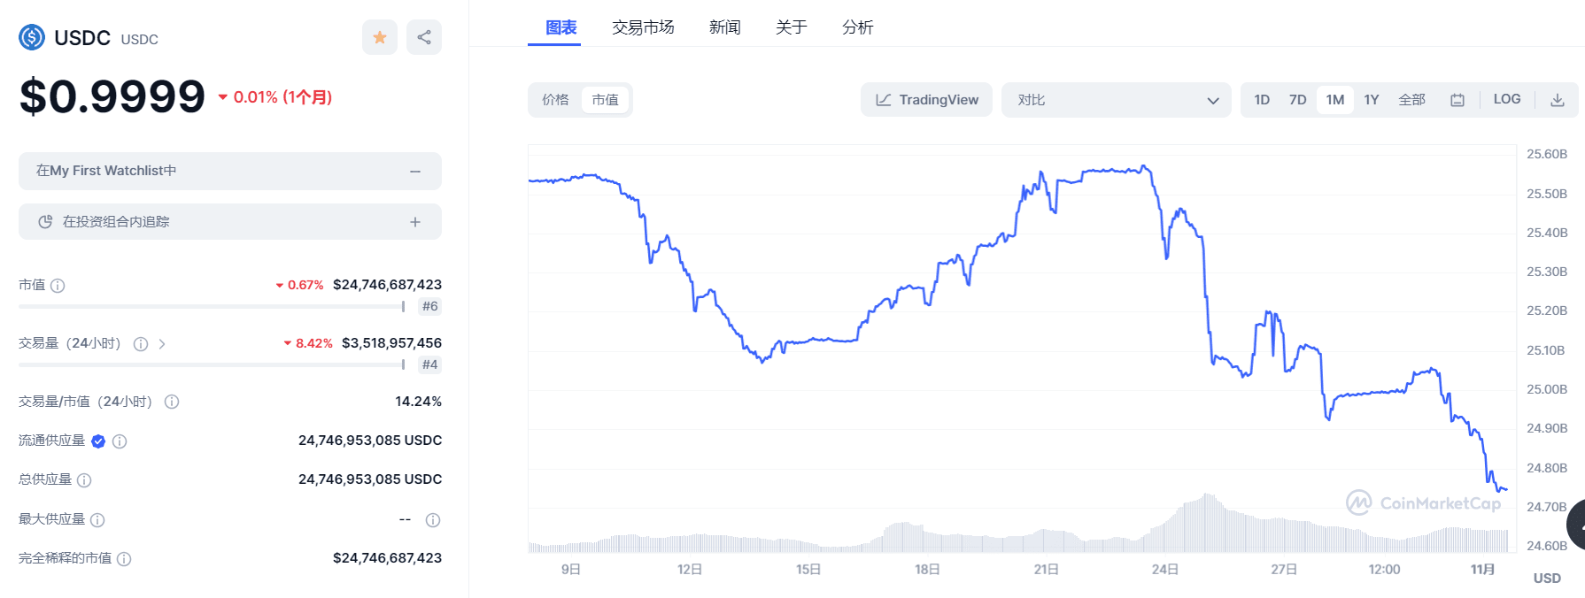Open the 对比 comparison dropdown
Image resolution: width=1585 pixels, height=598 pixels.
click(1116, 99)
